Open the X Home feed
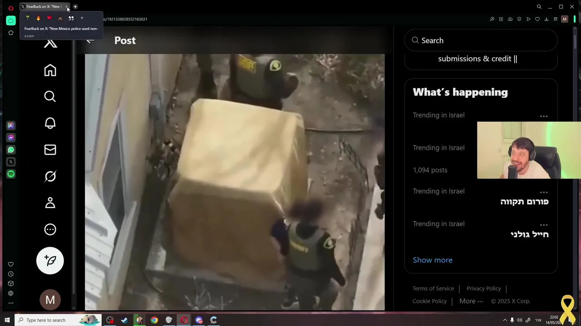Viewport: 581px width, 326px height. (50, 70)
